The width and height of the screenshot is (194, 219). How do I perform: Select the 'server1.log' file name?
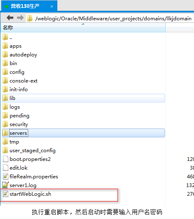[23, 185]
